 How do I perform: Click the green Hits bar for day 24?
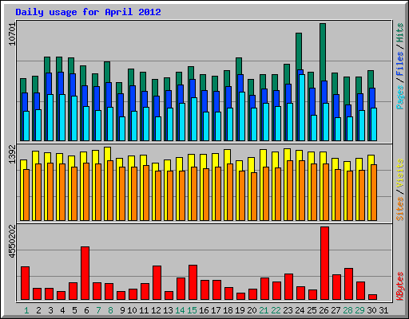click(x=299, y=51)
